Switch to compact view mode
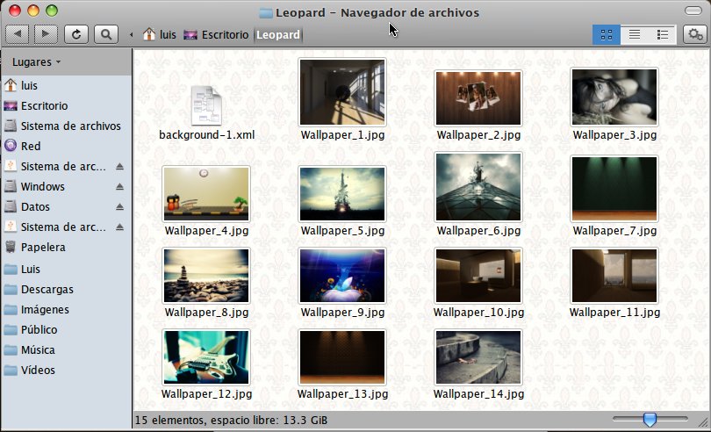711x432 pixels. pos(663,34)
